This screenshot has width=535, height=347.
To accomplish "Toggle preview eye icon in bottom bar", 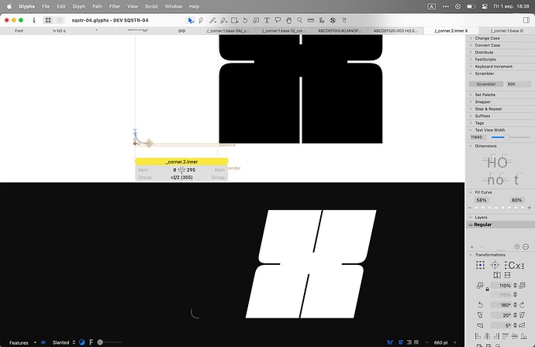I will click(x=43, y=342).
